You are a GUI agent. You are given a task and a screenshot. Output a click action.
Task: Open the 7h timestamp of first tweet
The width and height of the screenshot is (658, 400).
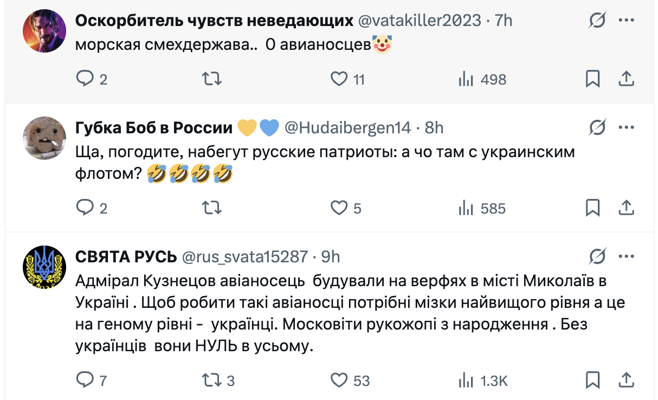coord(504,21)
